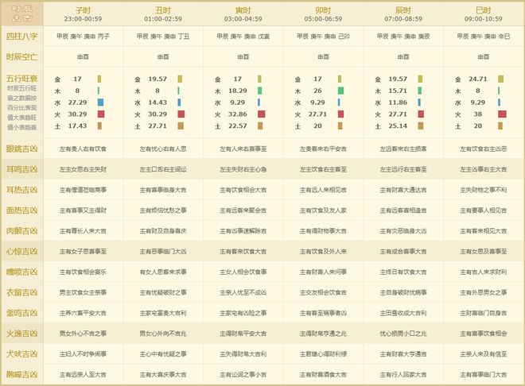Click cell 主有远亲人至大吉
525x386 pixels.
click(83, 375)
